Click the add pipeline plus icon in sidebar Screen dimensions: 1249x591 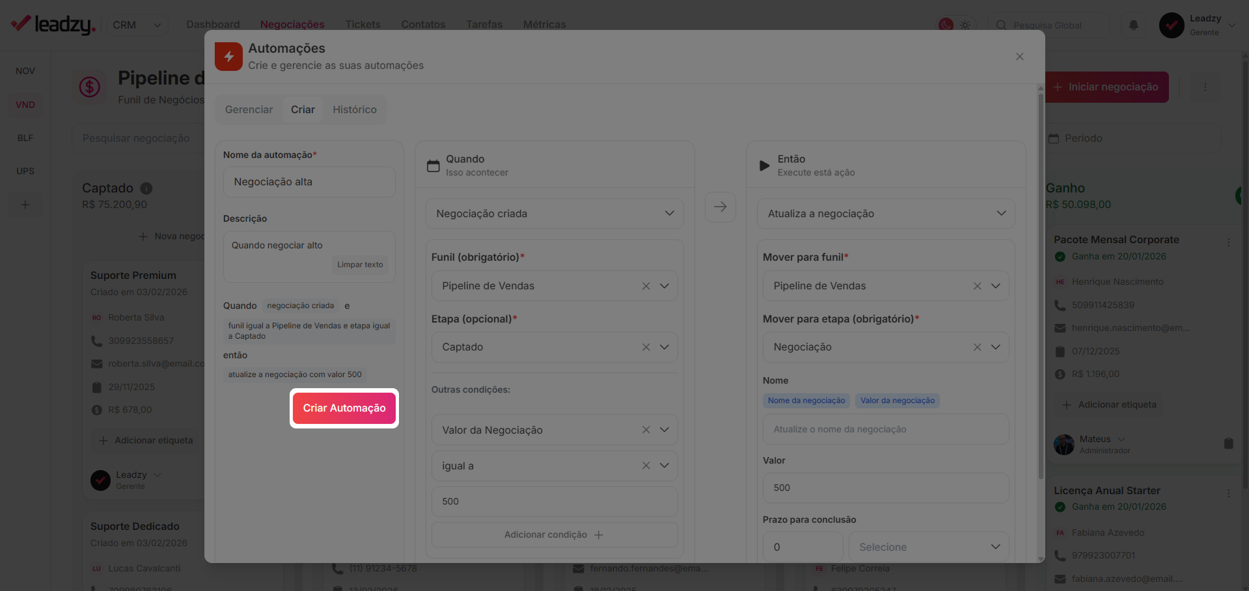tap(25, 205)
